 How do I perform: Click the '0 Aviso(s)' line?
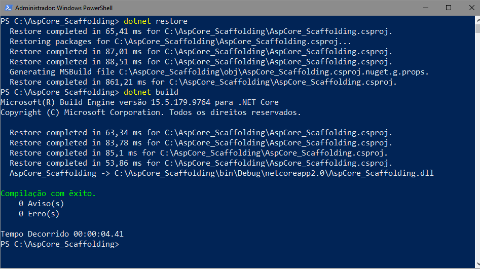point(41,204)
